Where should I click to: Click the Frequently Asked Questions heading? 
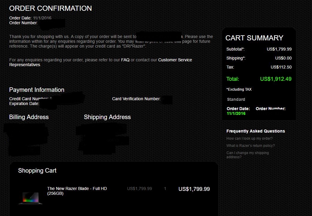coord(255,131)
